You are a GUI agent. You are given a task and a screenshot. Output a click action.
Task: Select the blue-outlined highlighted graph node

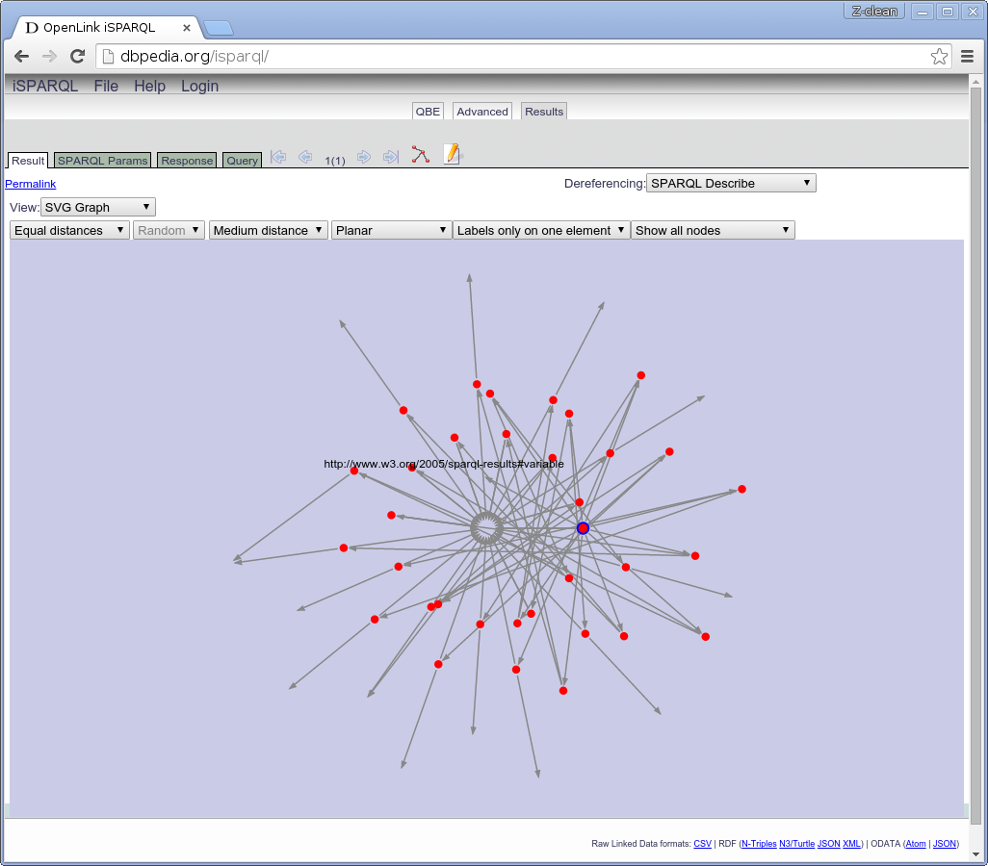tap(583, 528)
